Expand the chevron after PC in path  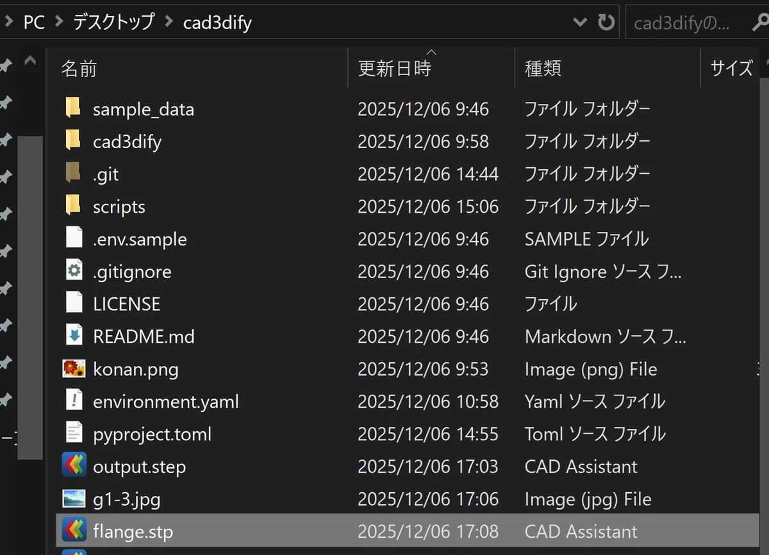60,22
